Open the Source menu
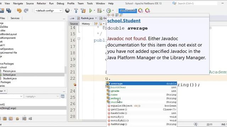Image resolution: width=227 pixels, height=127 pixels. pyautogui.click(x=30, y=3)
